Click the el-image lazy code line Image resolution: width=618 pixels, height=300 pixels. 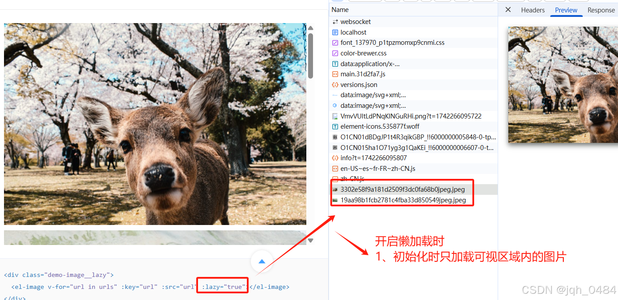tap(150, 287)
